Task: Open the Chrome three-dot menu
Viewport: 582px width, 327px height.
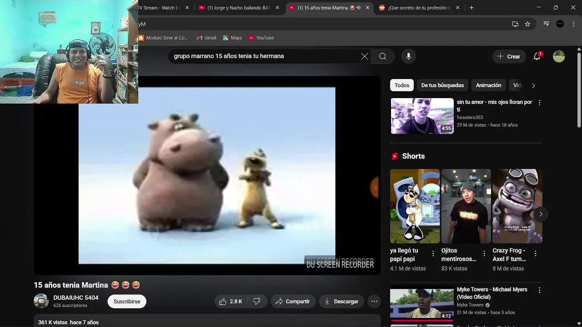Action: [574, 24]
